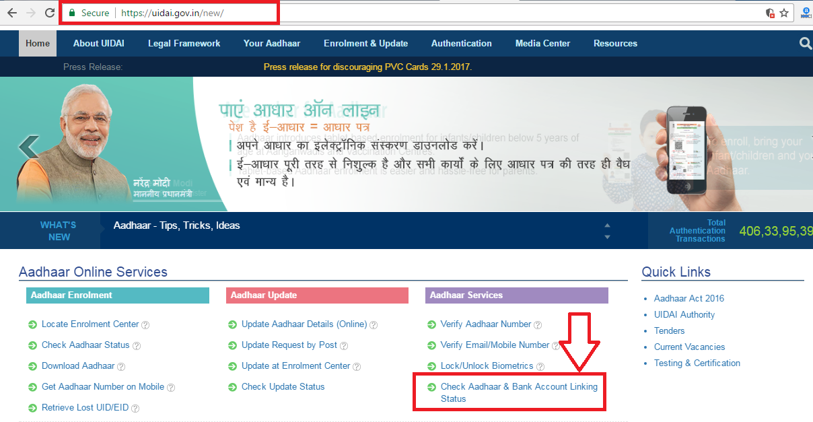Click the up arrow on the news ticker
Viewport: 813px width, 422px height.
point(607,225)
